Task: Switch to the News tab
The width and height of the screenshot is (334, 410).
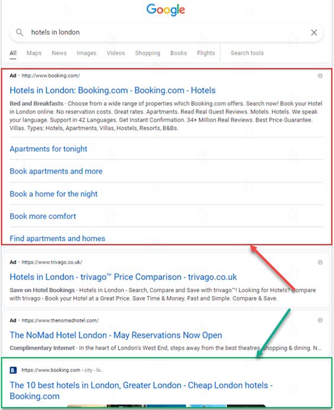Action: (x=59, y=53)
